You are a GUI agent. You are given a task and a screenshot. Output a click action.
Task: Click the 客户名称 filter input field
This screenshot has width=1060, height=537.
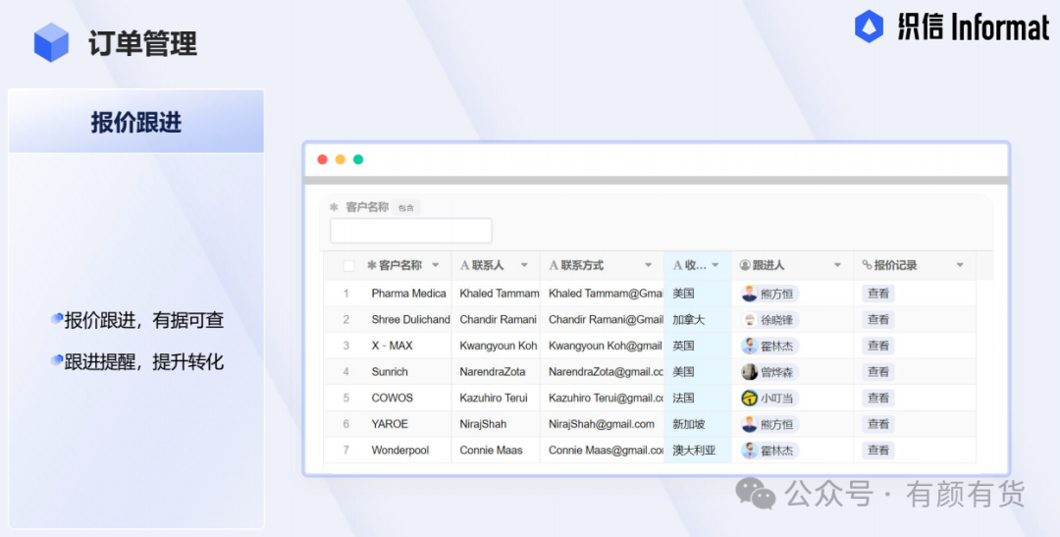411,231
